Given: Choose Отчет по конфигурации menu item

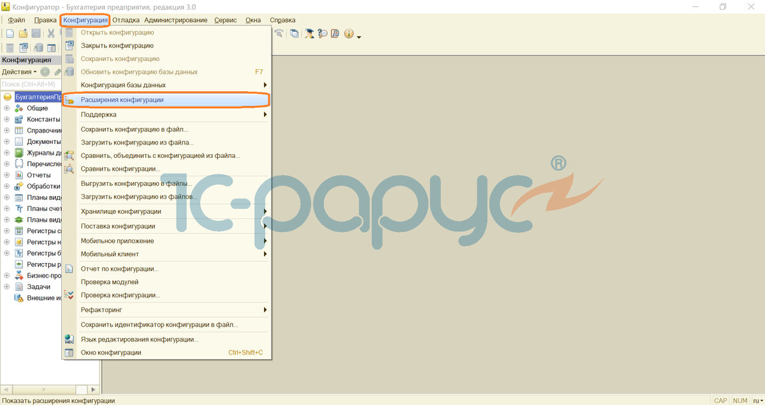Looking at the screenshot, I should coord(166,269).
